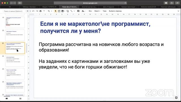Viewport: 181px width, 102px height.
Task: Add a comment with the toolbar icon
Action: tap(78, 11)
